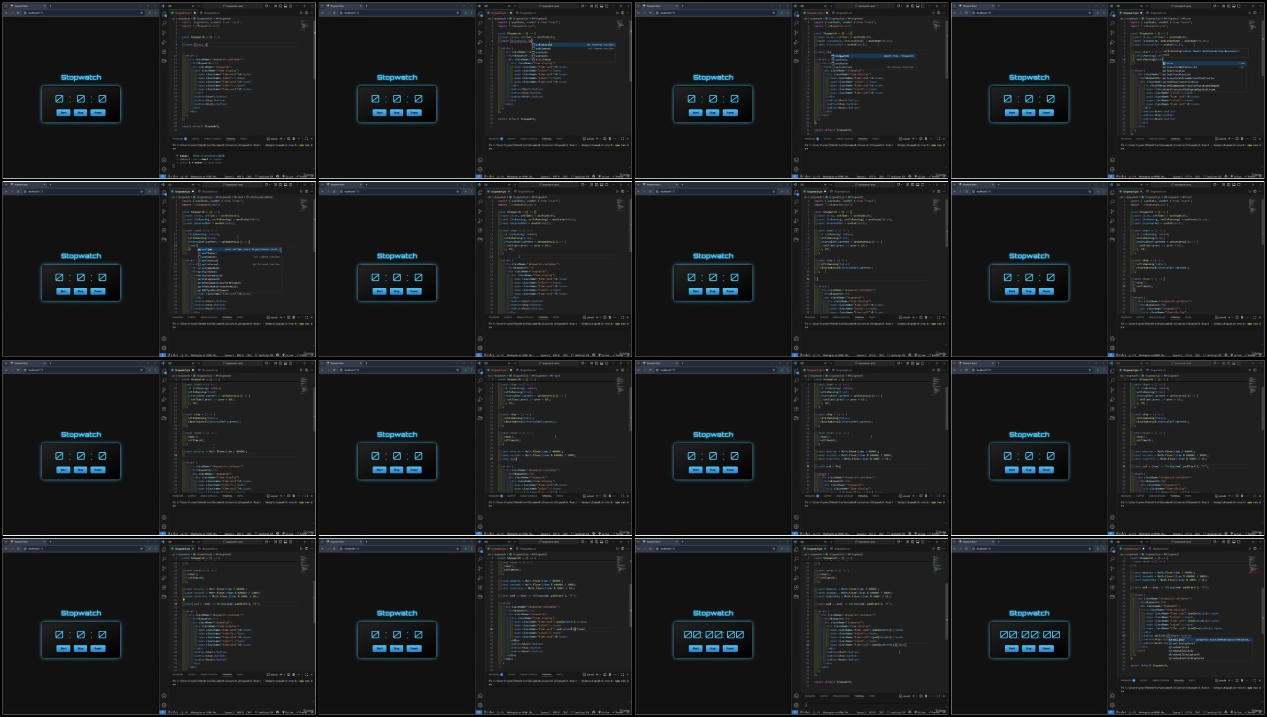Open the terminal shell selector dropdown

[284, 139]
